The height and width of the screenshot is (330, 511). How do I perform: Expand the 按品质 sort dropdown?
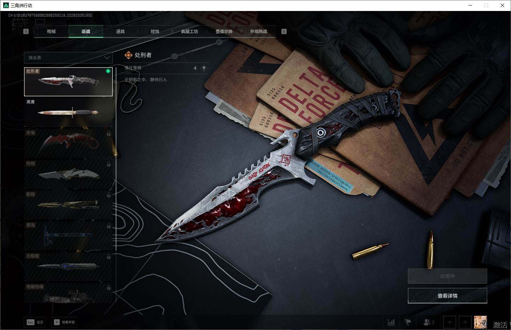[68, 57]
